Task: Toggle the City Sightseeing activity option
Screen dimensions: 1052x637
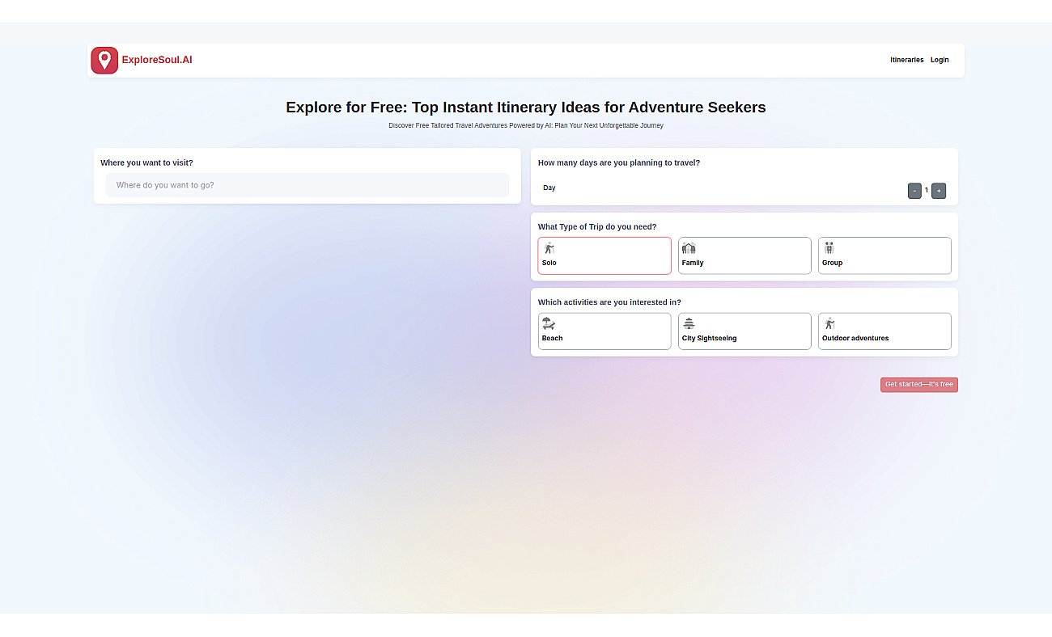Action: pyautogui.click(x=744, y=331)
